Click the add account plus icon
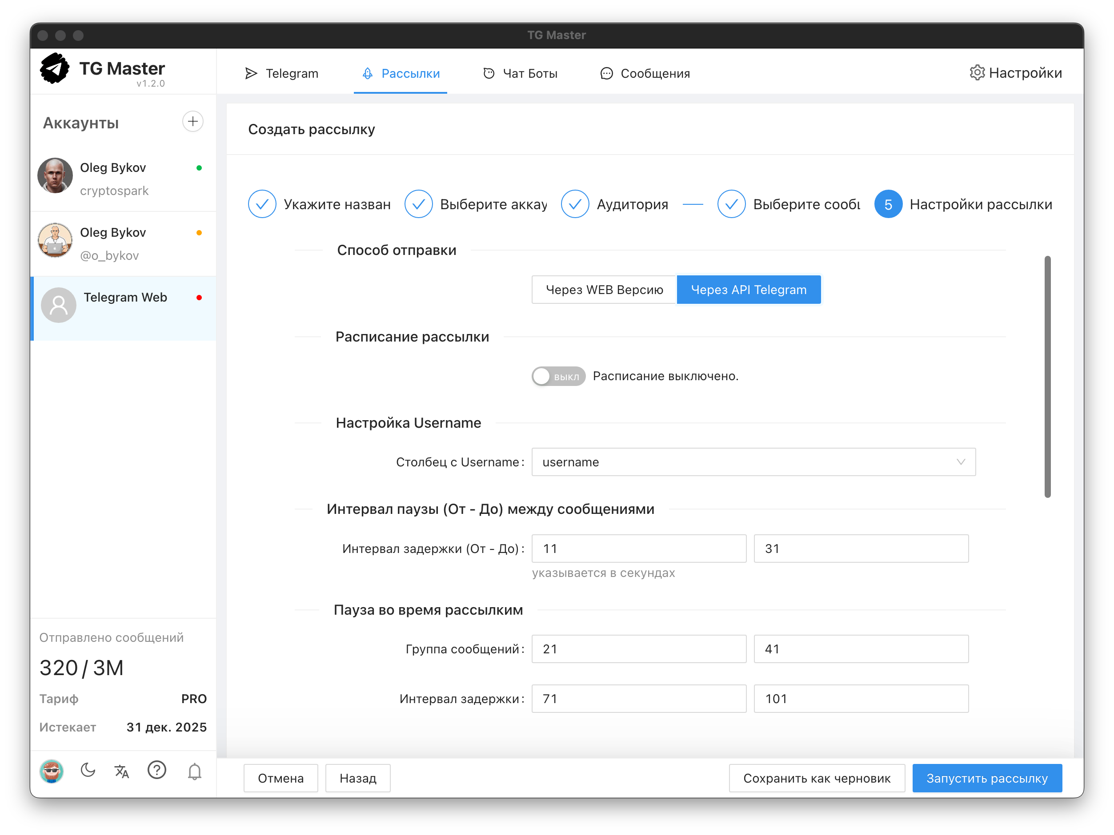The width and height of the screenshot is (1114, 835). pos(192,121)
